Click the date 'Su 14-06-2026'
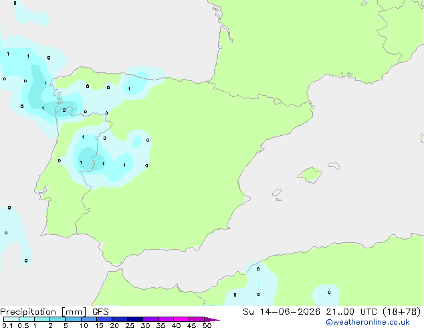The image size is (424, 328). click(x=282, y=312)
